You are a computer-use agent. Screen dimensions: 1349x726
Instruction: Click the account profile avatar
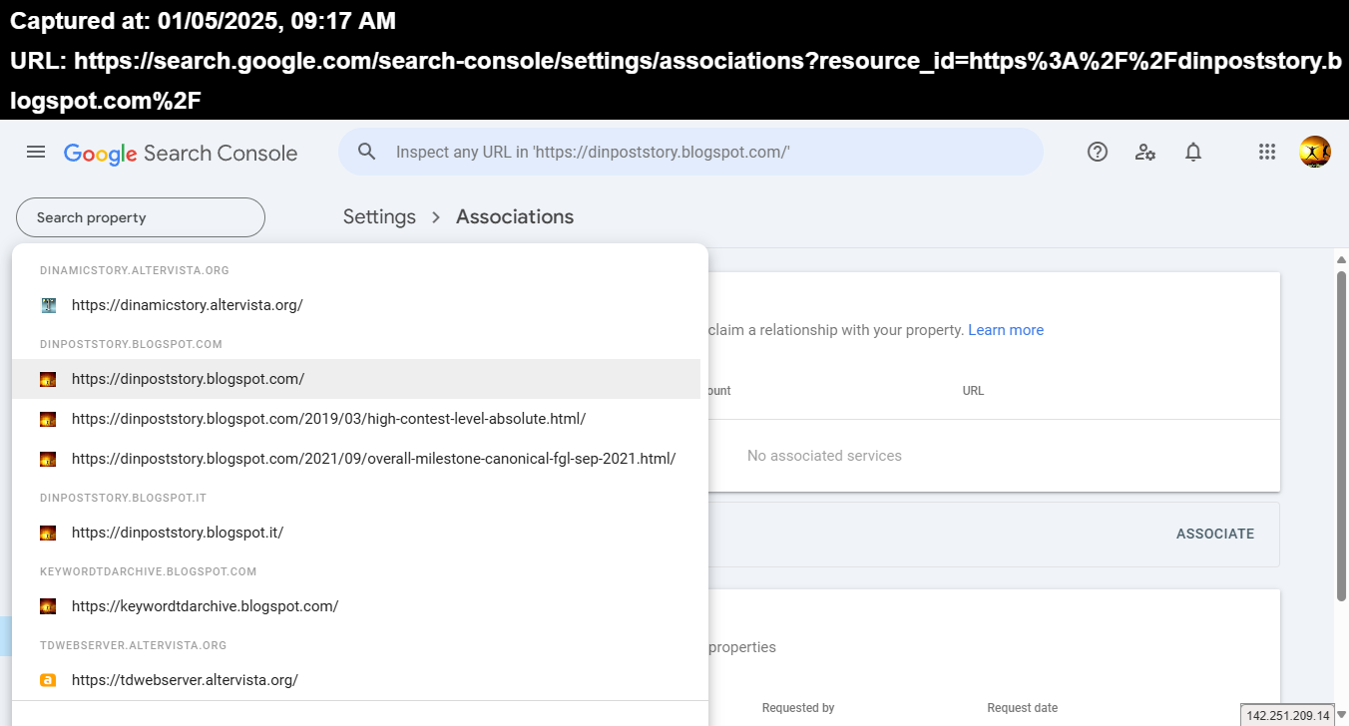[1314, 153]
